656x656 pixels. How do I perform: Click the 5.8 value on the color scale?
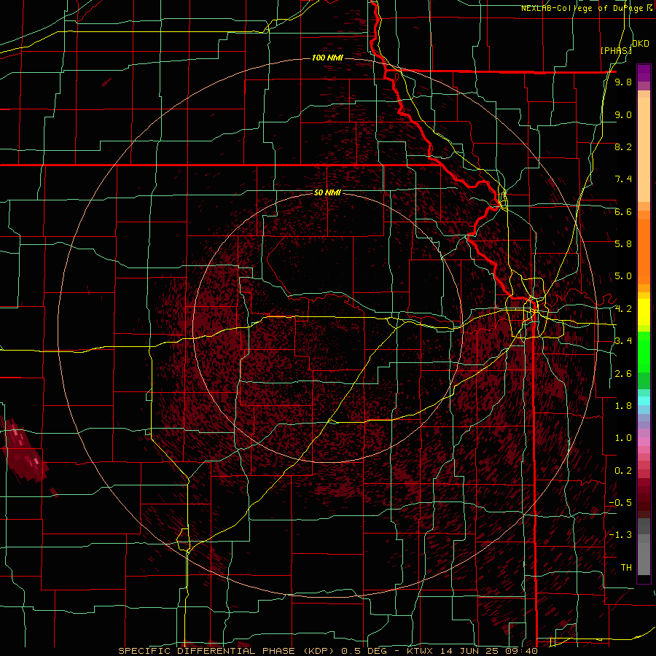[x=623, y=244]
